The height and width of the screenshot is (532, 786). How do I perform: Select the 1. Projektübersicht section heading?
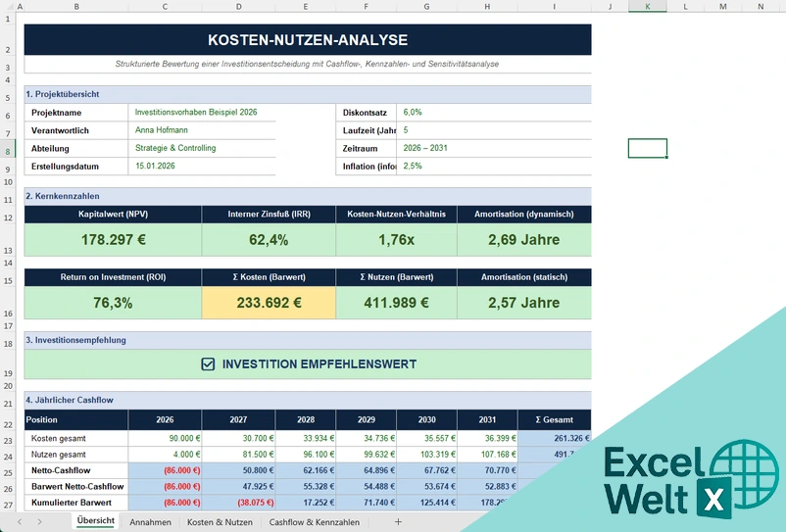tap(308, 94)
